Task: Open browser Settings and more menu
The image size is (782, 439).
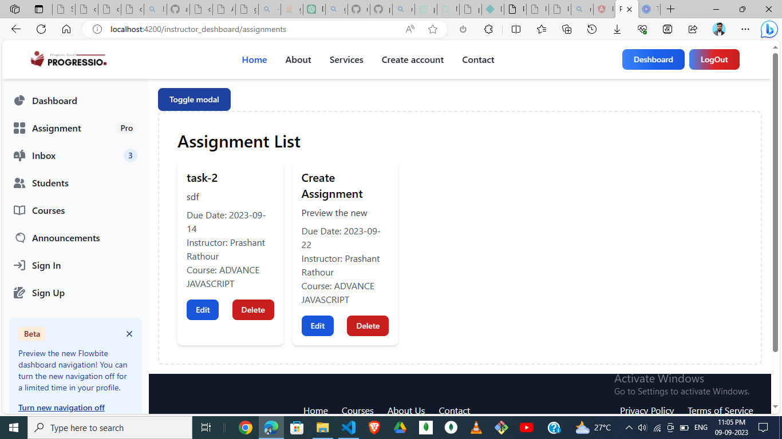Action: tap(745, 29)
